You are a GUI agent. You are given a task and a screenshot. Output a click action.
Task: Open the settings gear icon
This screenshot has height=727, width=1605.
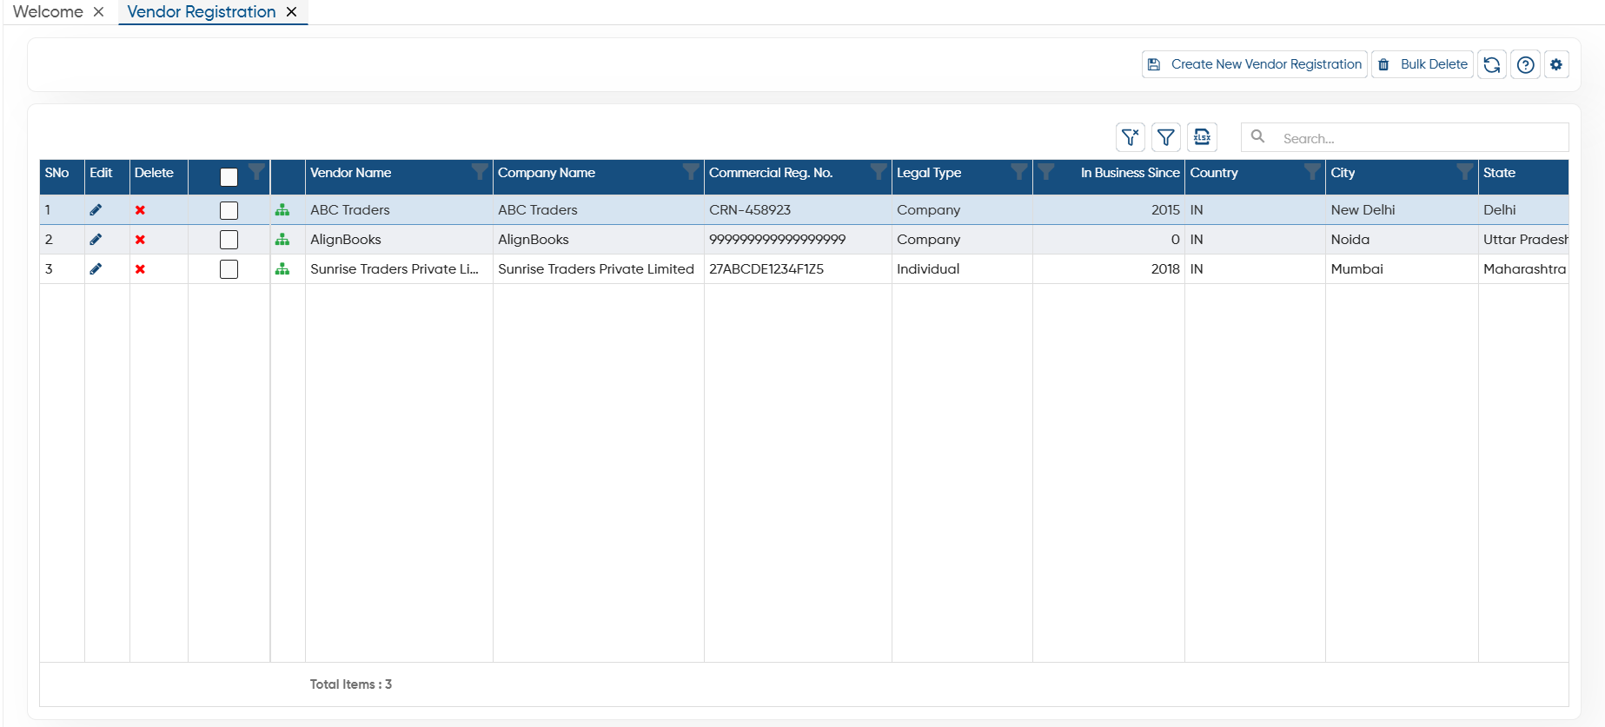point(1556,64)
